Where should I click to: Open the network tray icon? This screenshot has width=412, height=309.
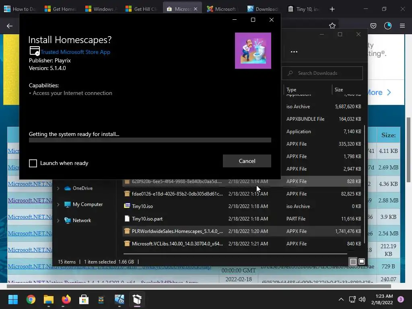(x=352, y=299)
